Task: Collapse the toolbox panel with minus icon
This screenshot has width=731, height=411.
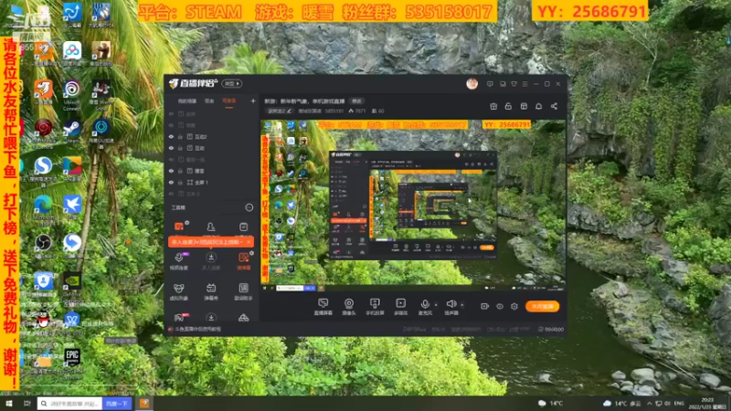Action: [x=249, y=208]
